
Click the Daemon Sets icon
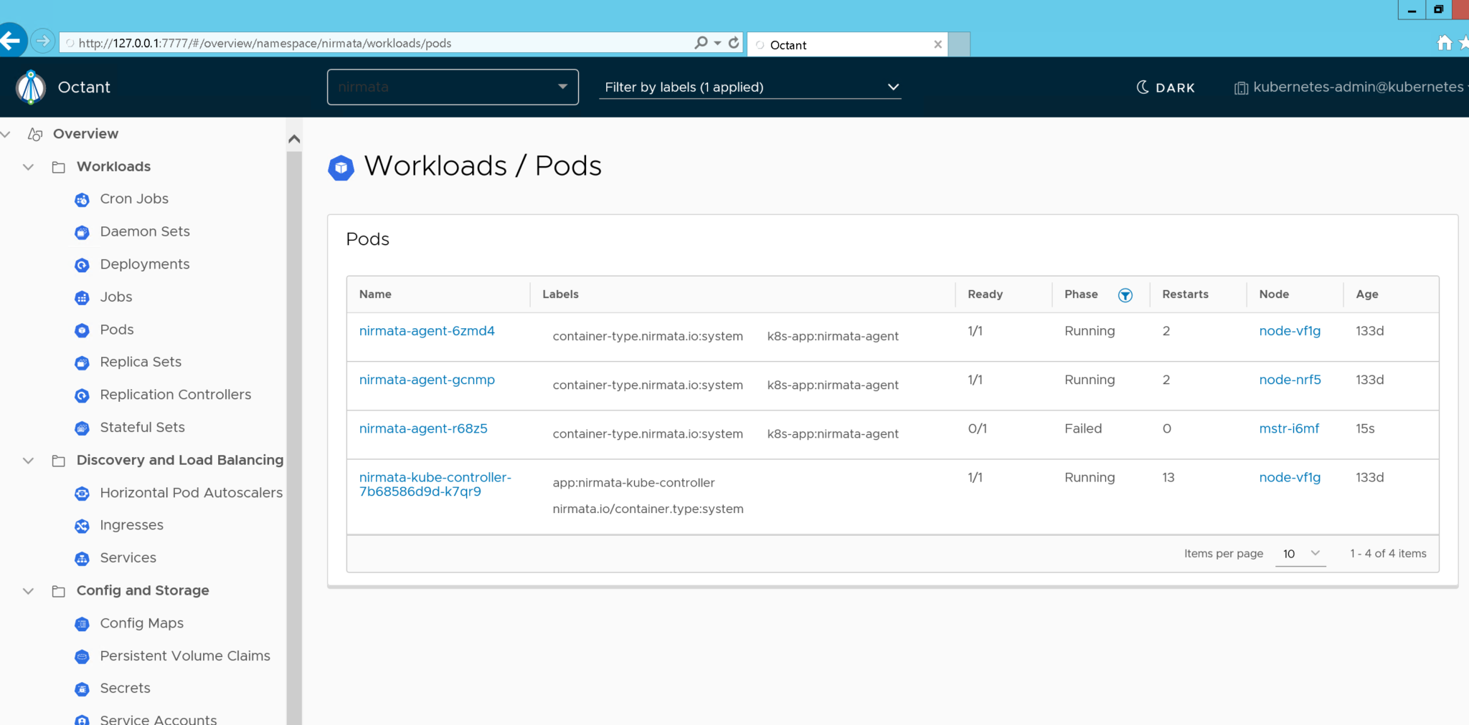(82, 232)
